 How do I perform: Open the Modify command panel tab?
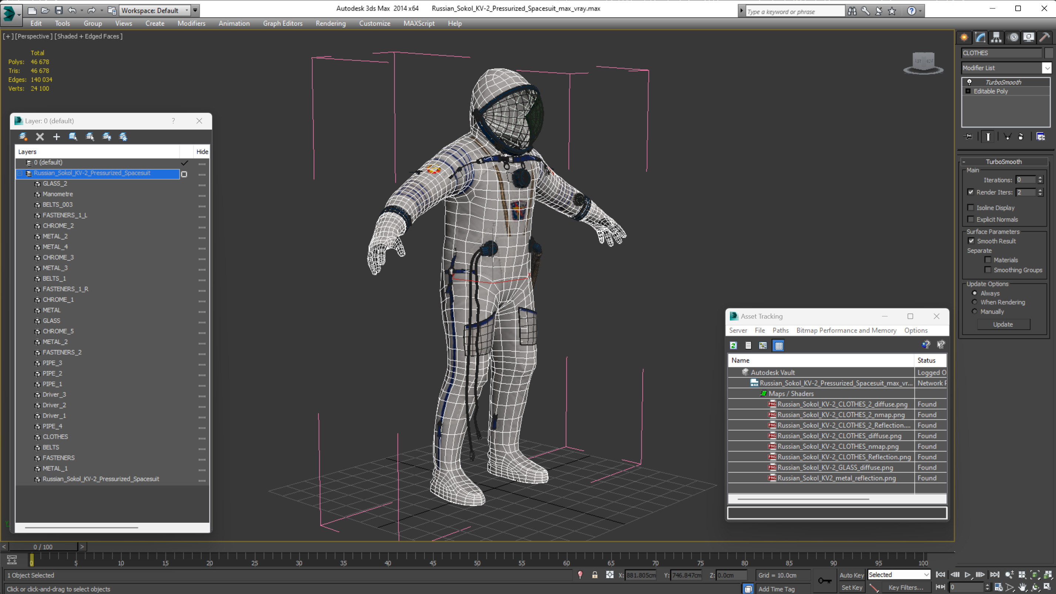tap(980, 37)
